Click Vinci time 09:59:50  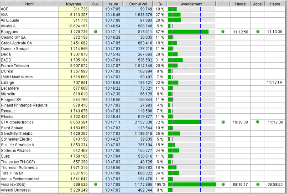point(275,184)
